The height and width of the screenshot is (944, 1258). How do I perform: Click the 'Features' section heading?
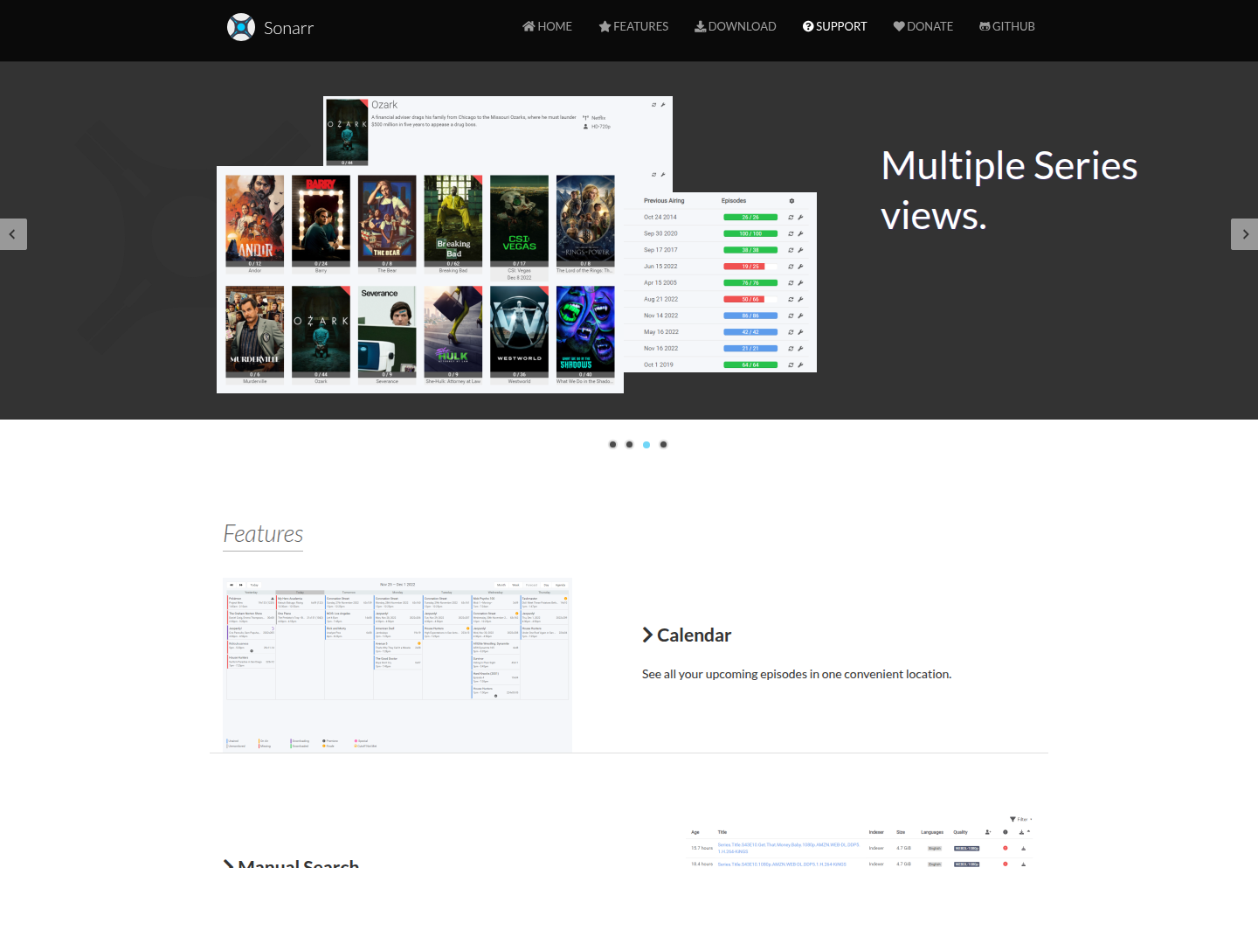click(263, 534)
